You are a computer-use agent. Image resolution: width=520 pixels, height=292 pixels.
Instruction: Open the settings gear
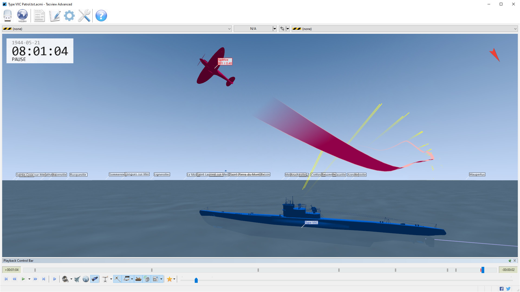tap(69, 16)
